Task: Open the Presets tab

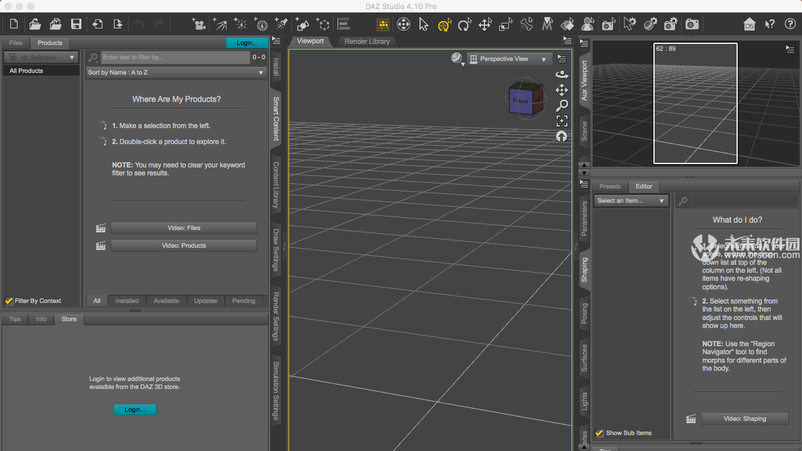Action: tap(610, 186)
